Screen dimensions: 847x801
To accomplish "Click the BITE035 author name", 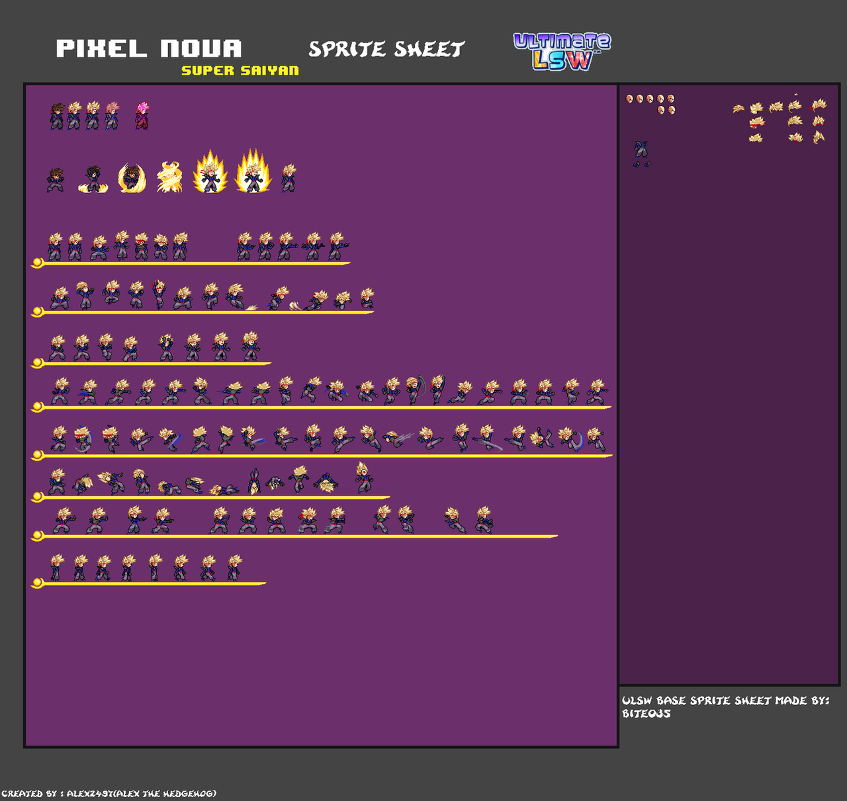I will coord(646,714).
